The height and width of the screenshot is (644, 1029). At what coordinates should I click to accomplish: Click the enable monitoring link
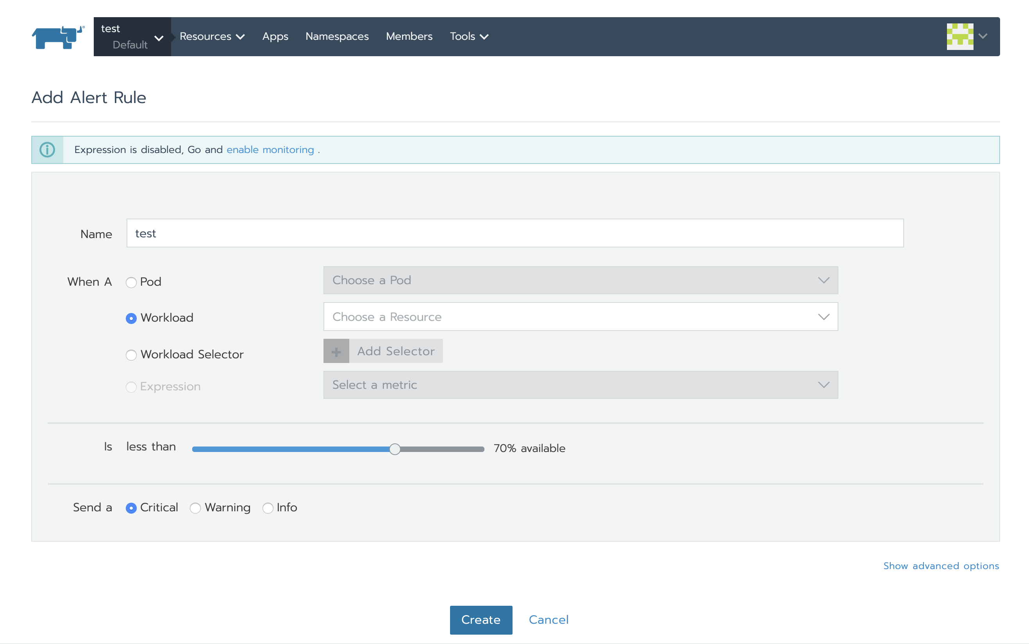pyautogui.click(x=270, y=150)
